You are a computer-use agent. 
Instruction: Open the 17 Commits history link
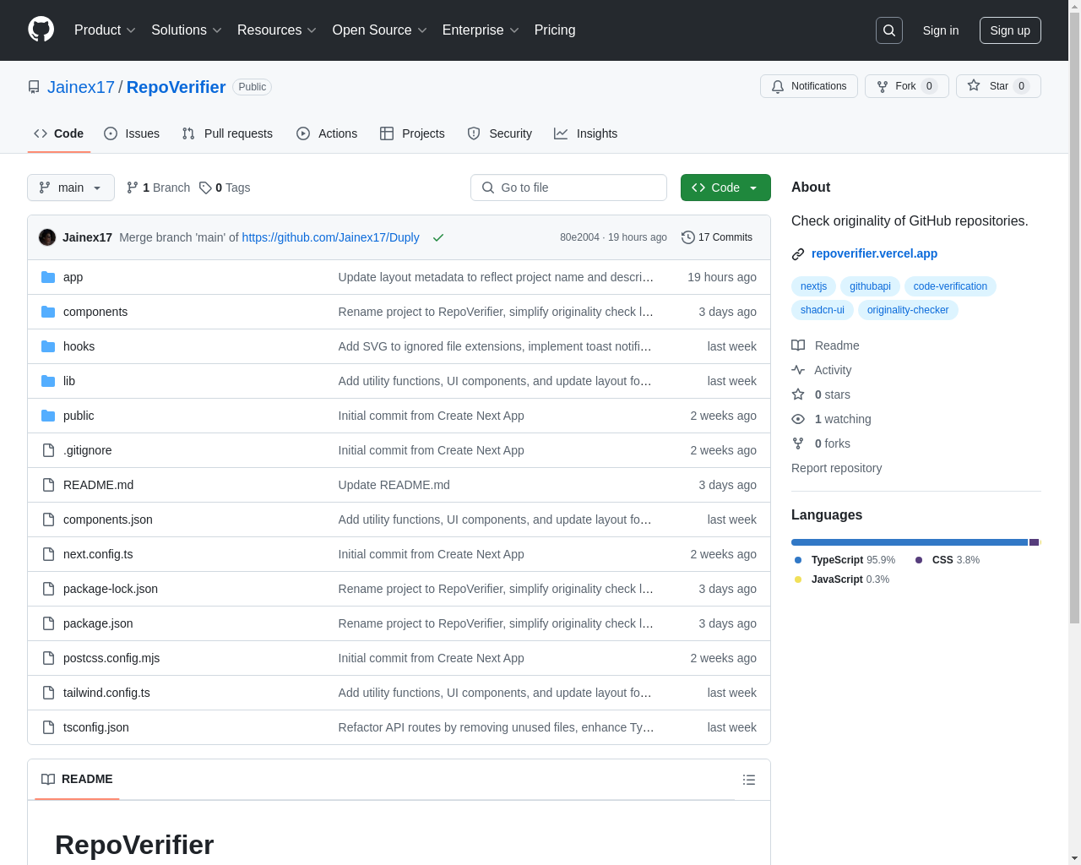[x=717, y=237]
